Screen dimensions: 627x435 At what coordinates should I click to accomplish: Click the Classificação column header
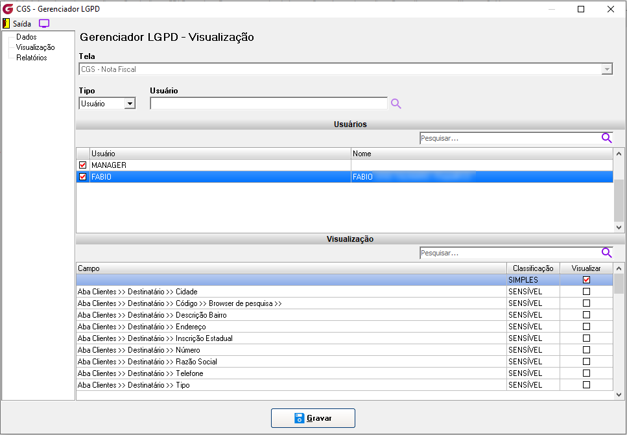pos(533,268)
